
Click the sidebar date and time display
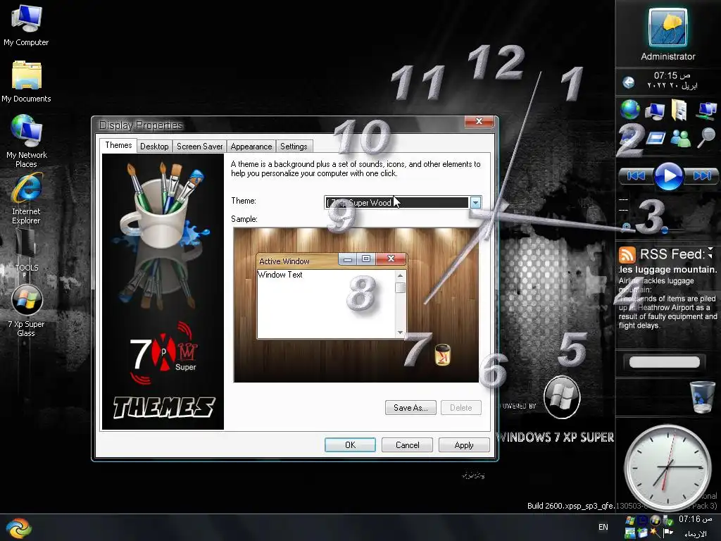coord(672,80)
